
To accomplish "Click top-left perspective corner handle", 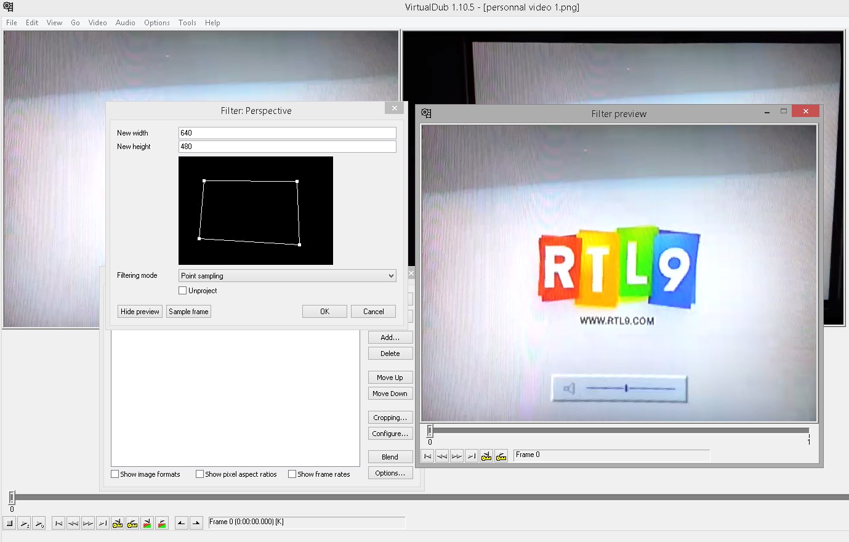I will [204, 181].
